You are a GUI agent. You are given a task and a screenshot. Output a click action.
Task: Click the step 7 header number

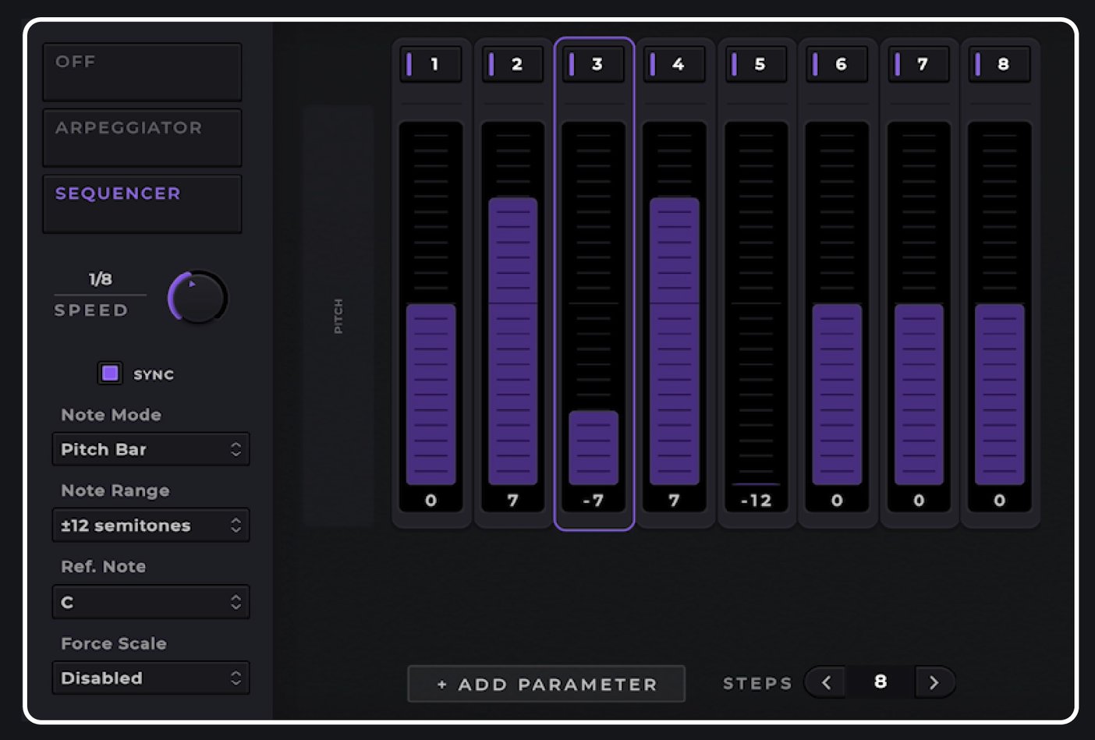click(923, 65)
